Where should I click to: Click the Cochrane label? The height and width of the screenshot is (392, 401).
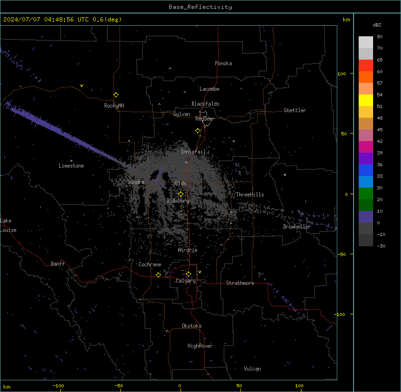tap(150, 264)
